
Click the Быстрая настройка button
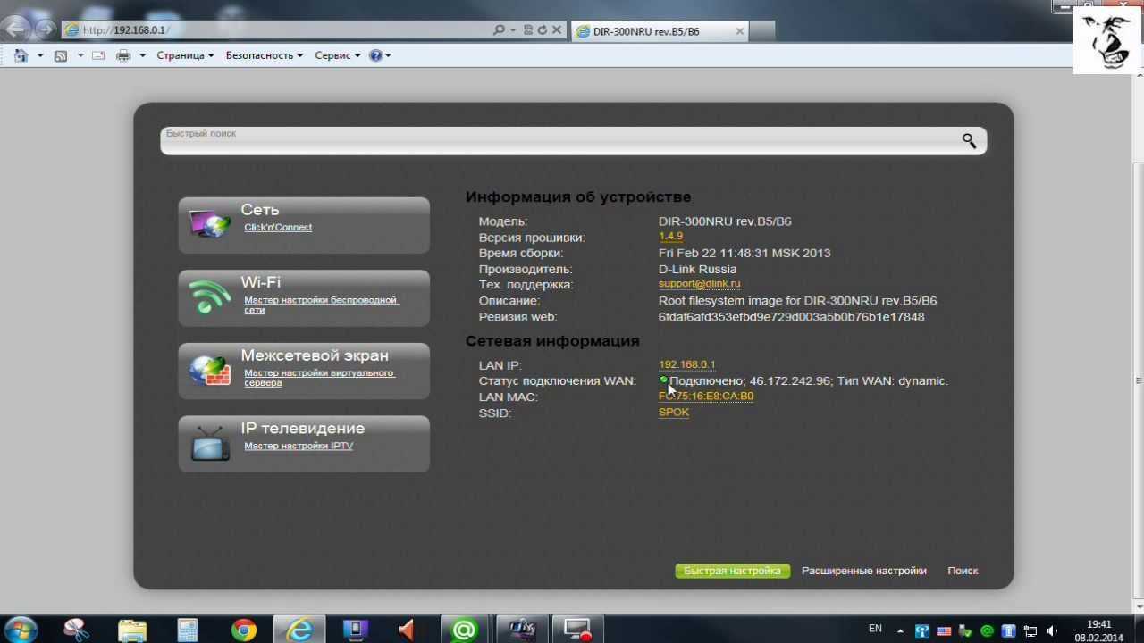(732, 571)
